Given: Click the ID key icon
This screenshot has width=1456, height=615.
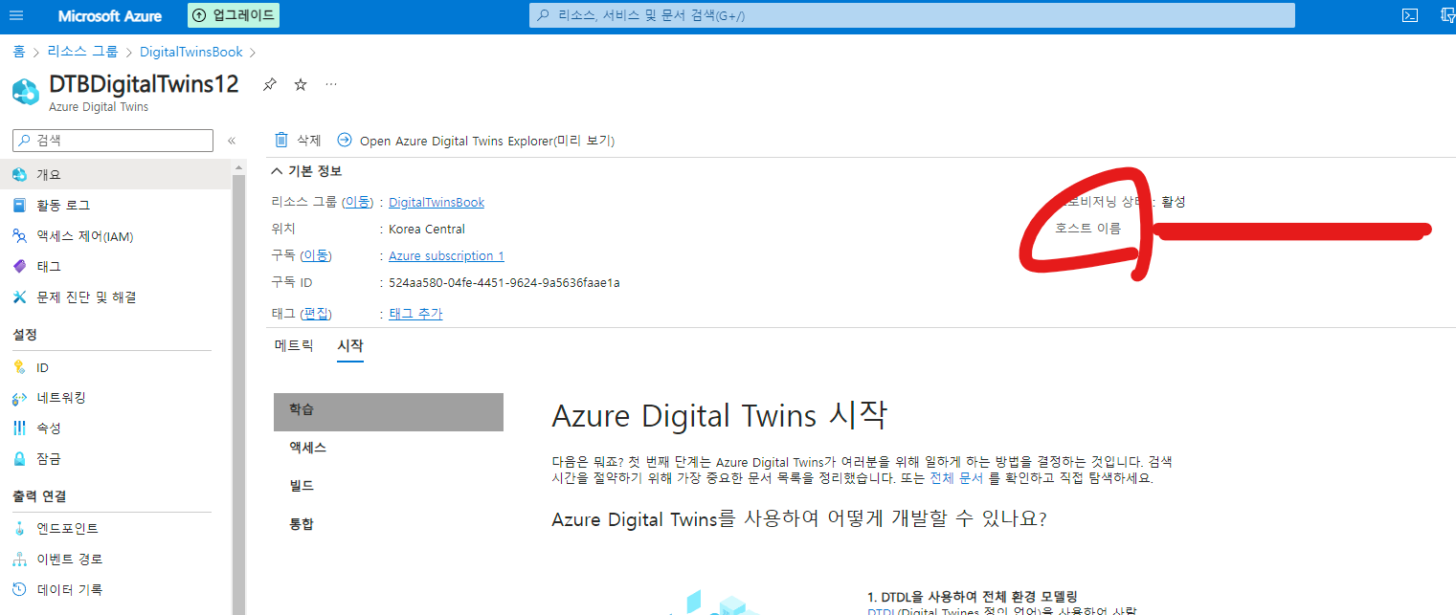Looking at the screenshot, I should click(19, 367).
